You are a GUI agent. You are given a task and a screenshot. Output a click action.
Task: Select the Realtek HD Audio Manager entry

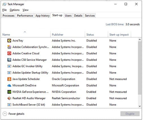click(x=29, y=98)
